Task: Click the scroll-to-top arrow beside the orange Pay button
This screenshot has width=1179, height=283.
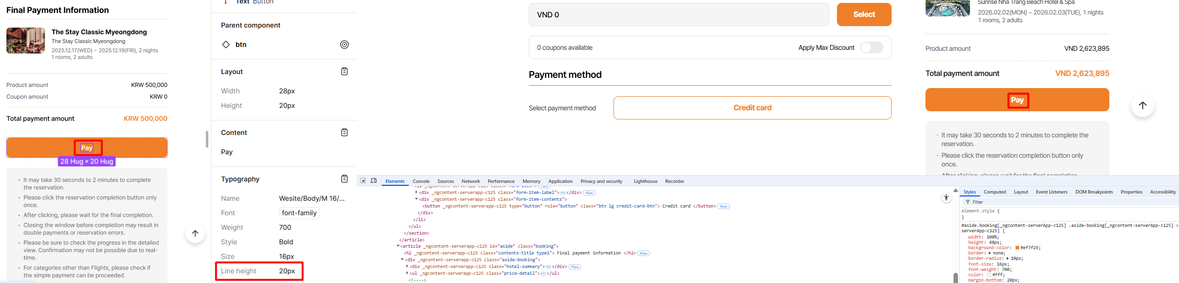Action: 1143,105
